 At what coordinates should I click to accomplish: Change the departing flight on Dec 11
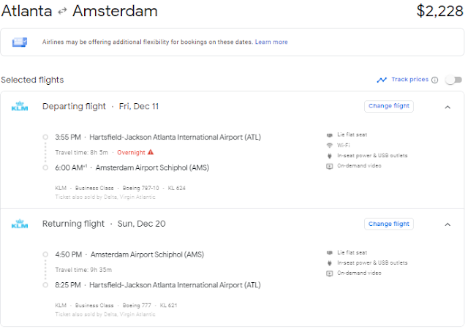(388, 106)
